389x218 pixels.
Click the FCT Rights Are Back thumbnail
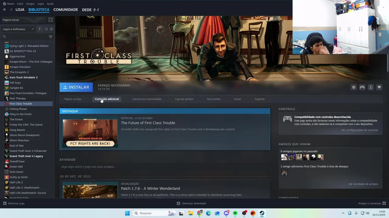click(x=90, y=132)
